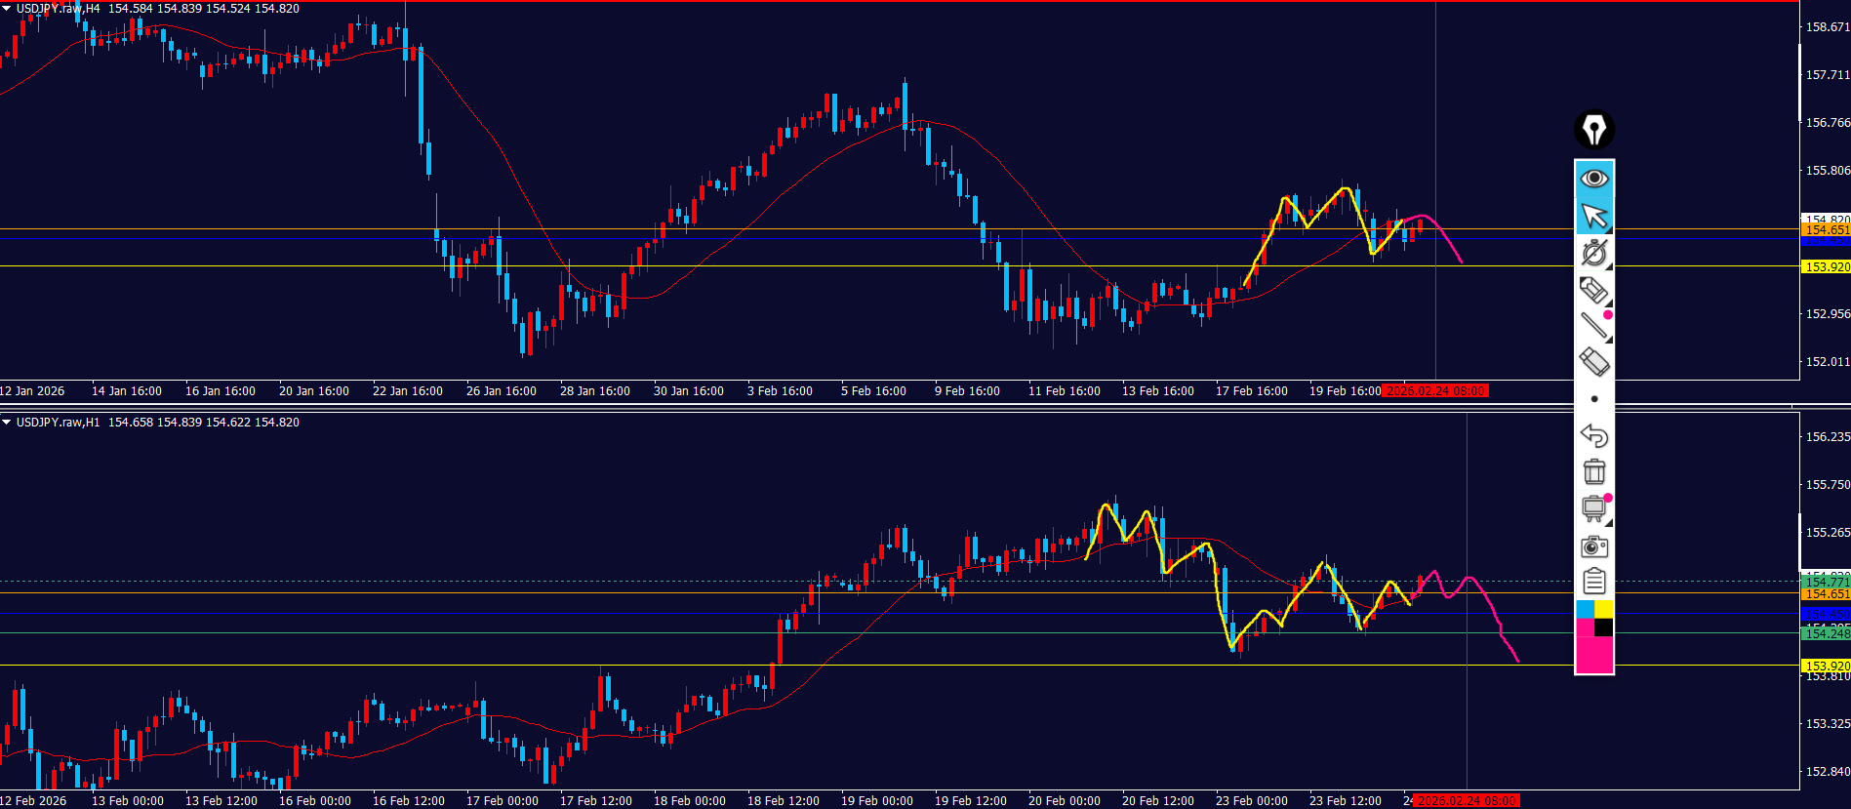Pick the yellow color swatch
The height and width of the screenshot is (809, 1851).
[x=1604, y=610]
